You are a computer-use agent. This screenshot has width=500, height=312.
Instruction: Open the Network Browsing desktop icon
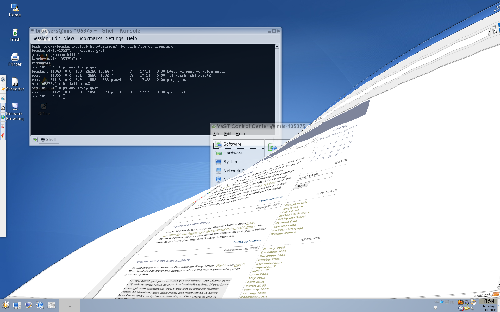(15, 111)
